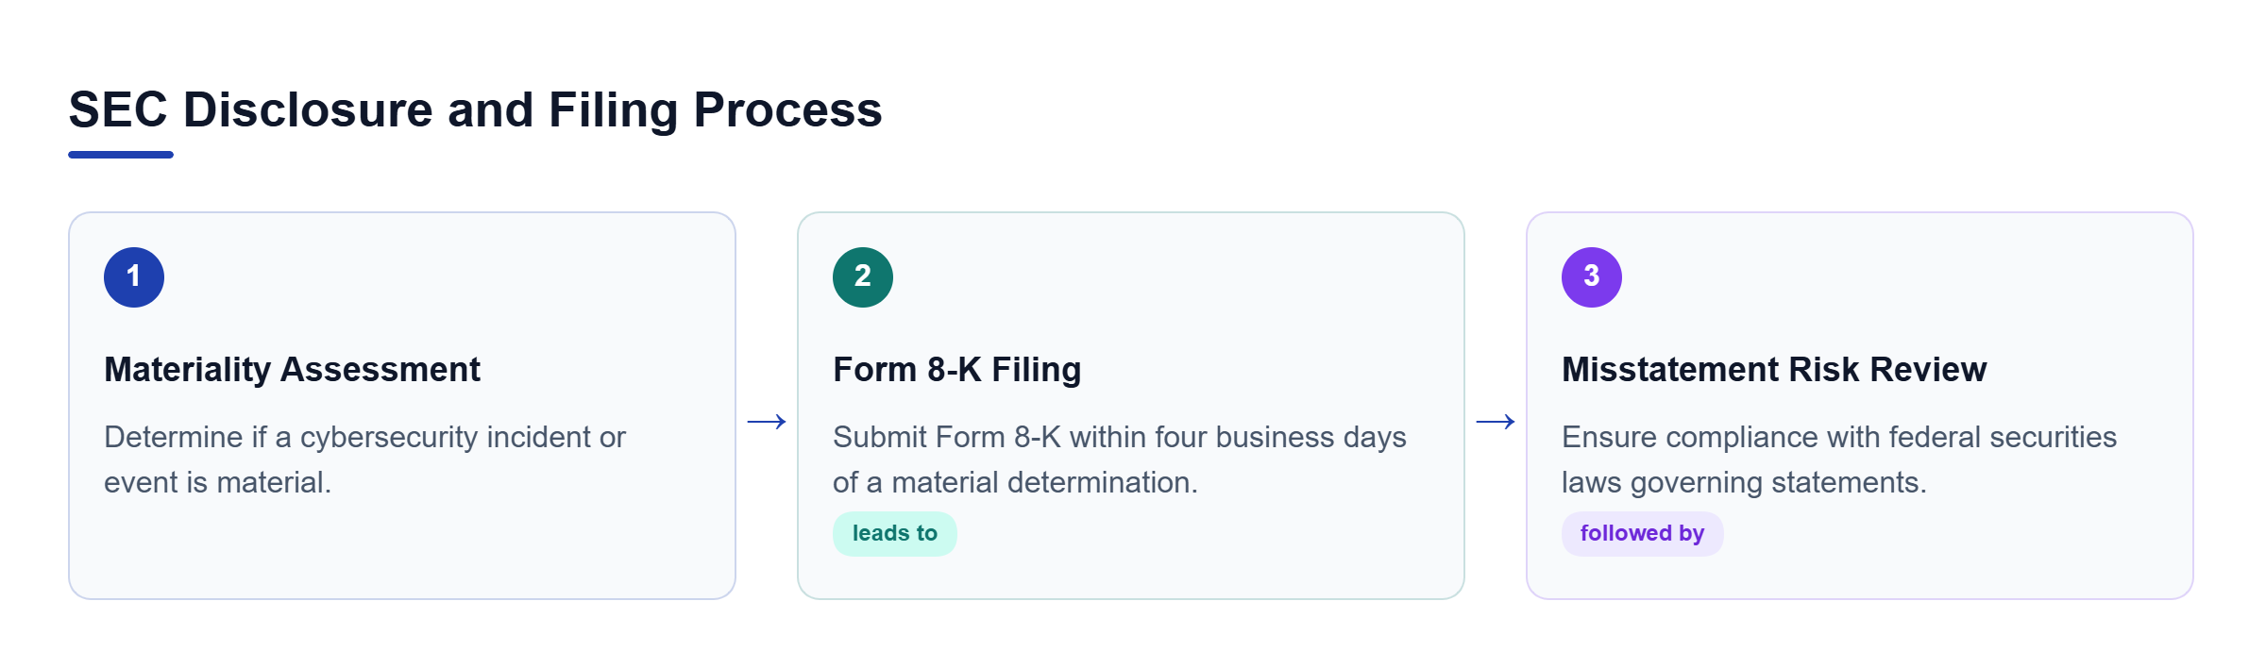Select the Misstatement Risk Review card
This screenshot has width=2266, height=668.
(x=1860, y=406)
